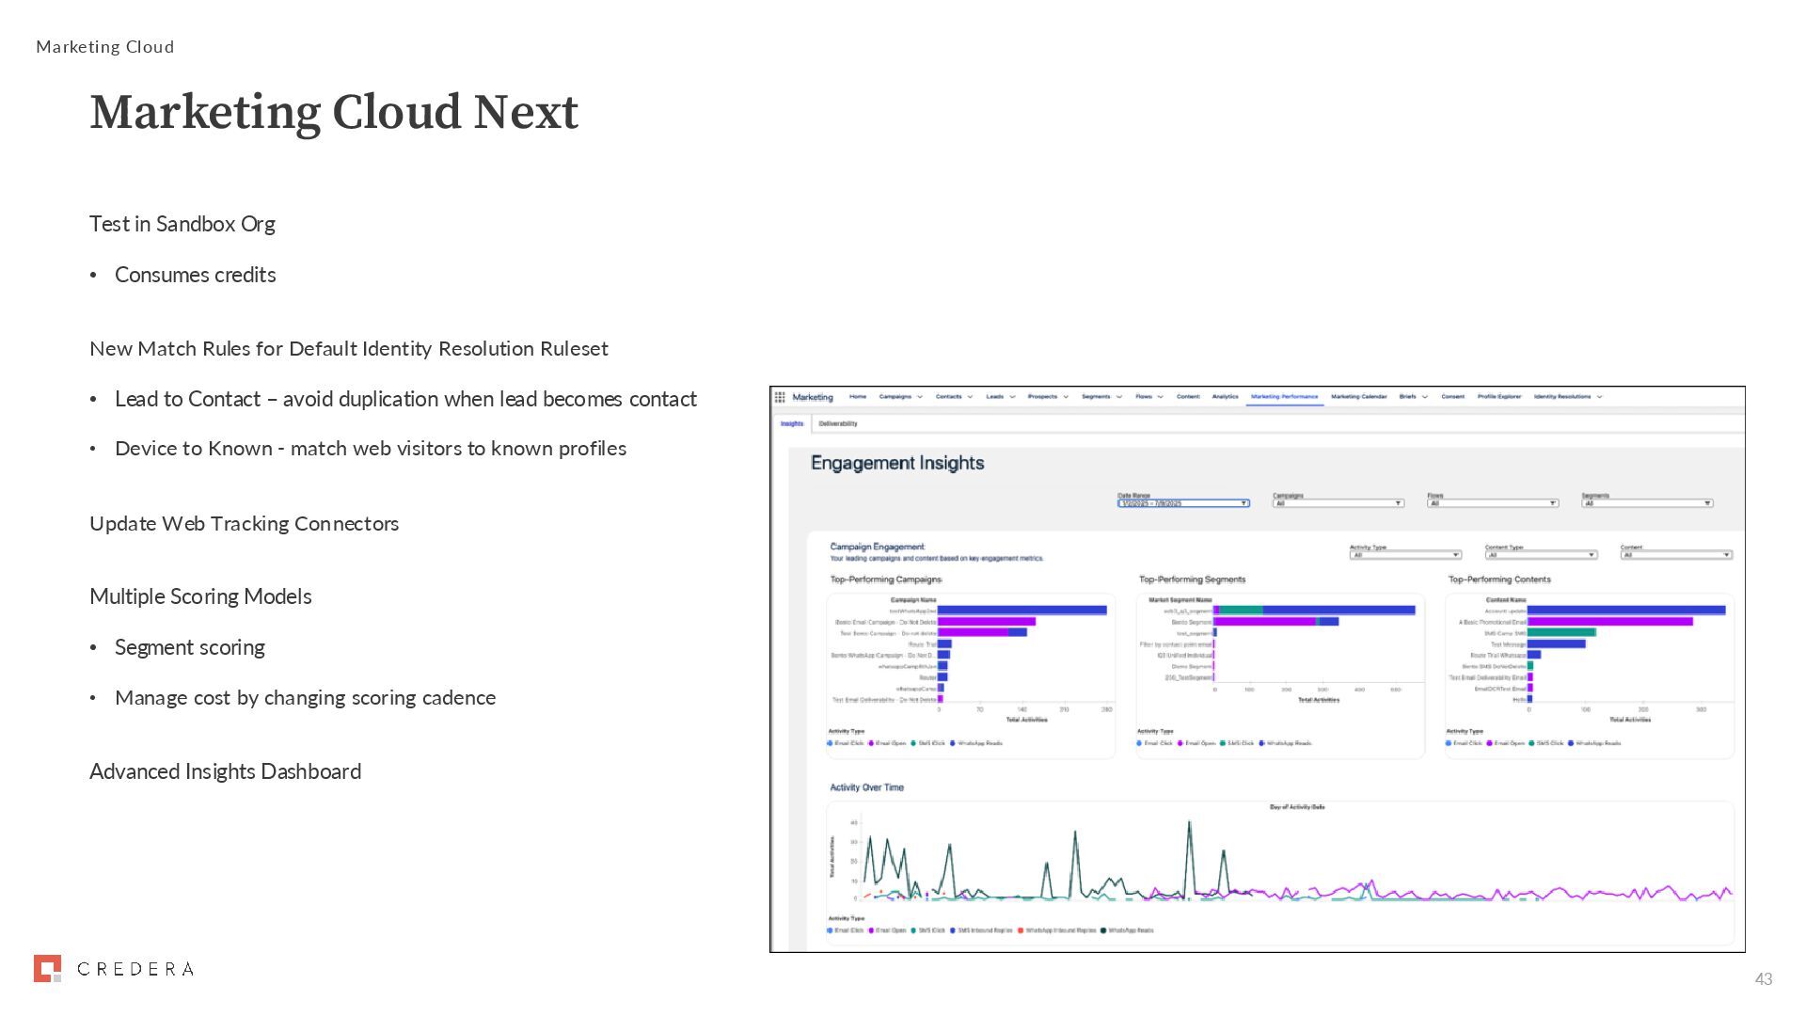Switch to the Deliverability subtab
This screenshot has width=1806, height=1016.
(837, 423)
